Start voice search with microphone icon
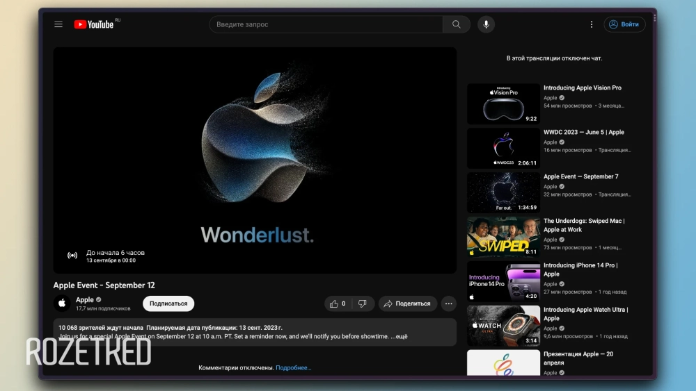Viewport: 696px width, 391px height. point(486,24)
